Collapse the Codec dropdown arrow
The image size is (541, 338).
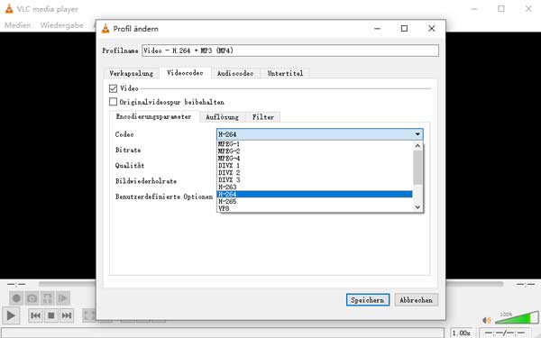coord(417,134)
